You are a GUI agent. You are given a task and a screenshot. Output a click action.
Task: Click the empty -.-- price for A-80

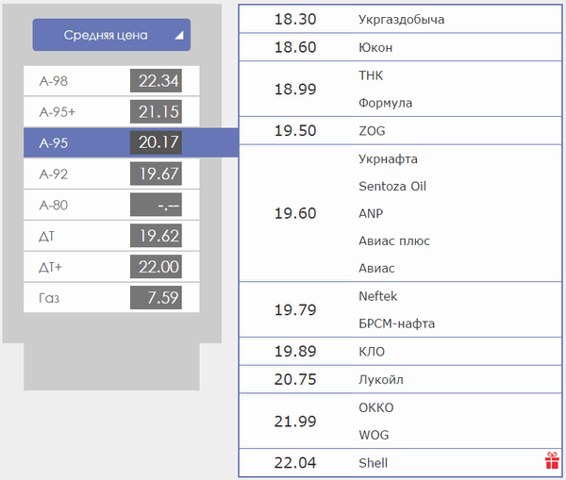tap(156, 205)
